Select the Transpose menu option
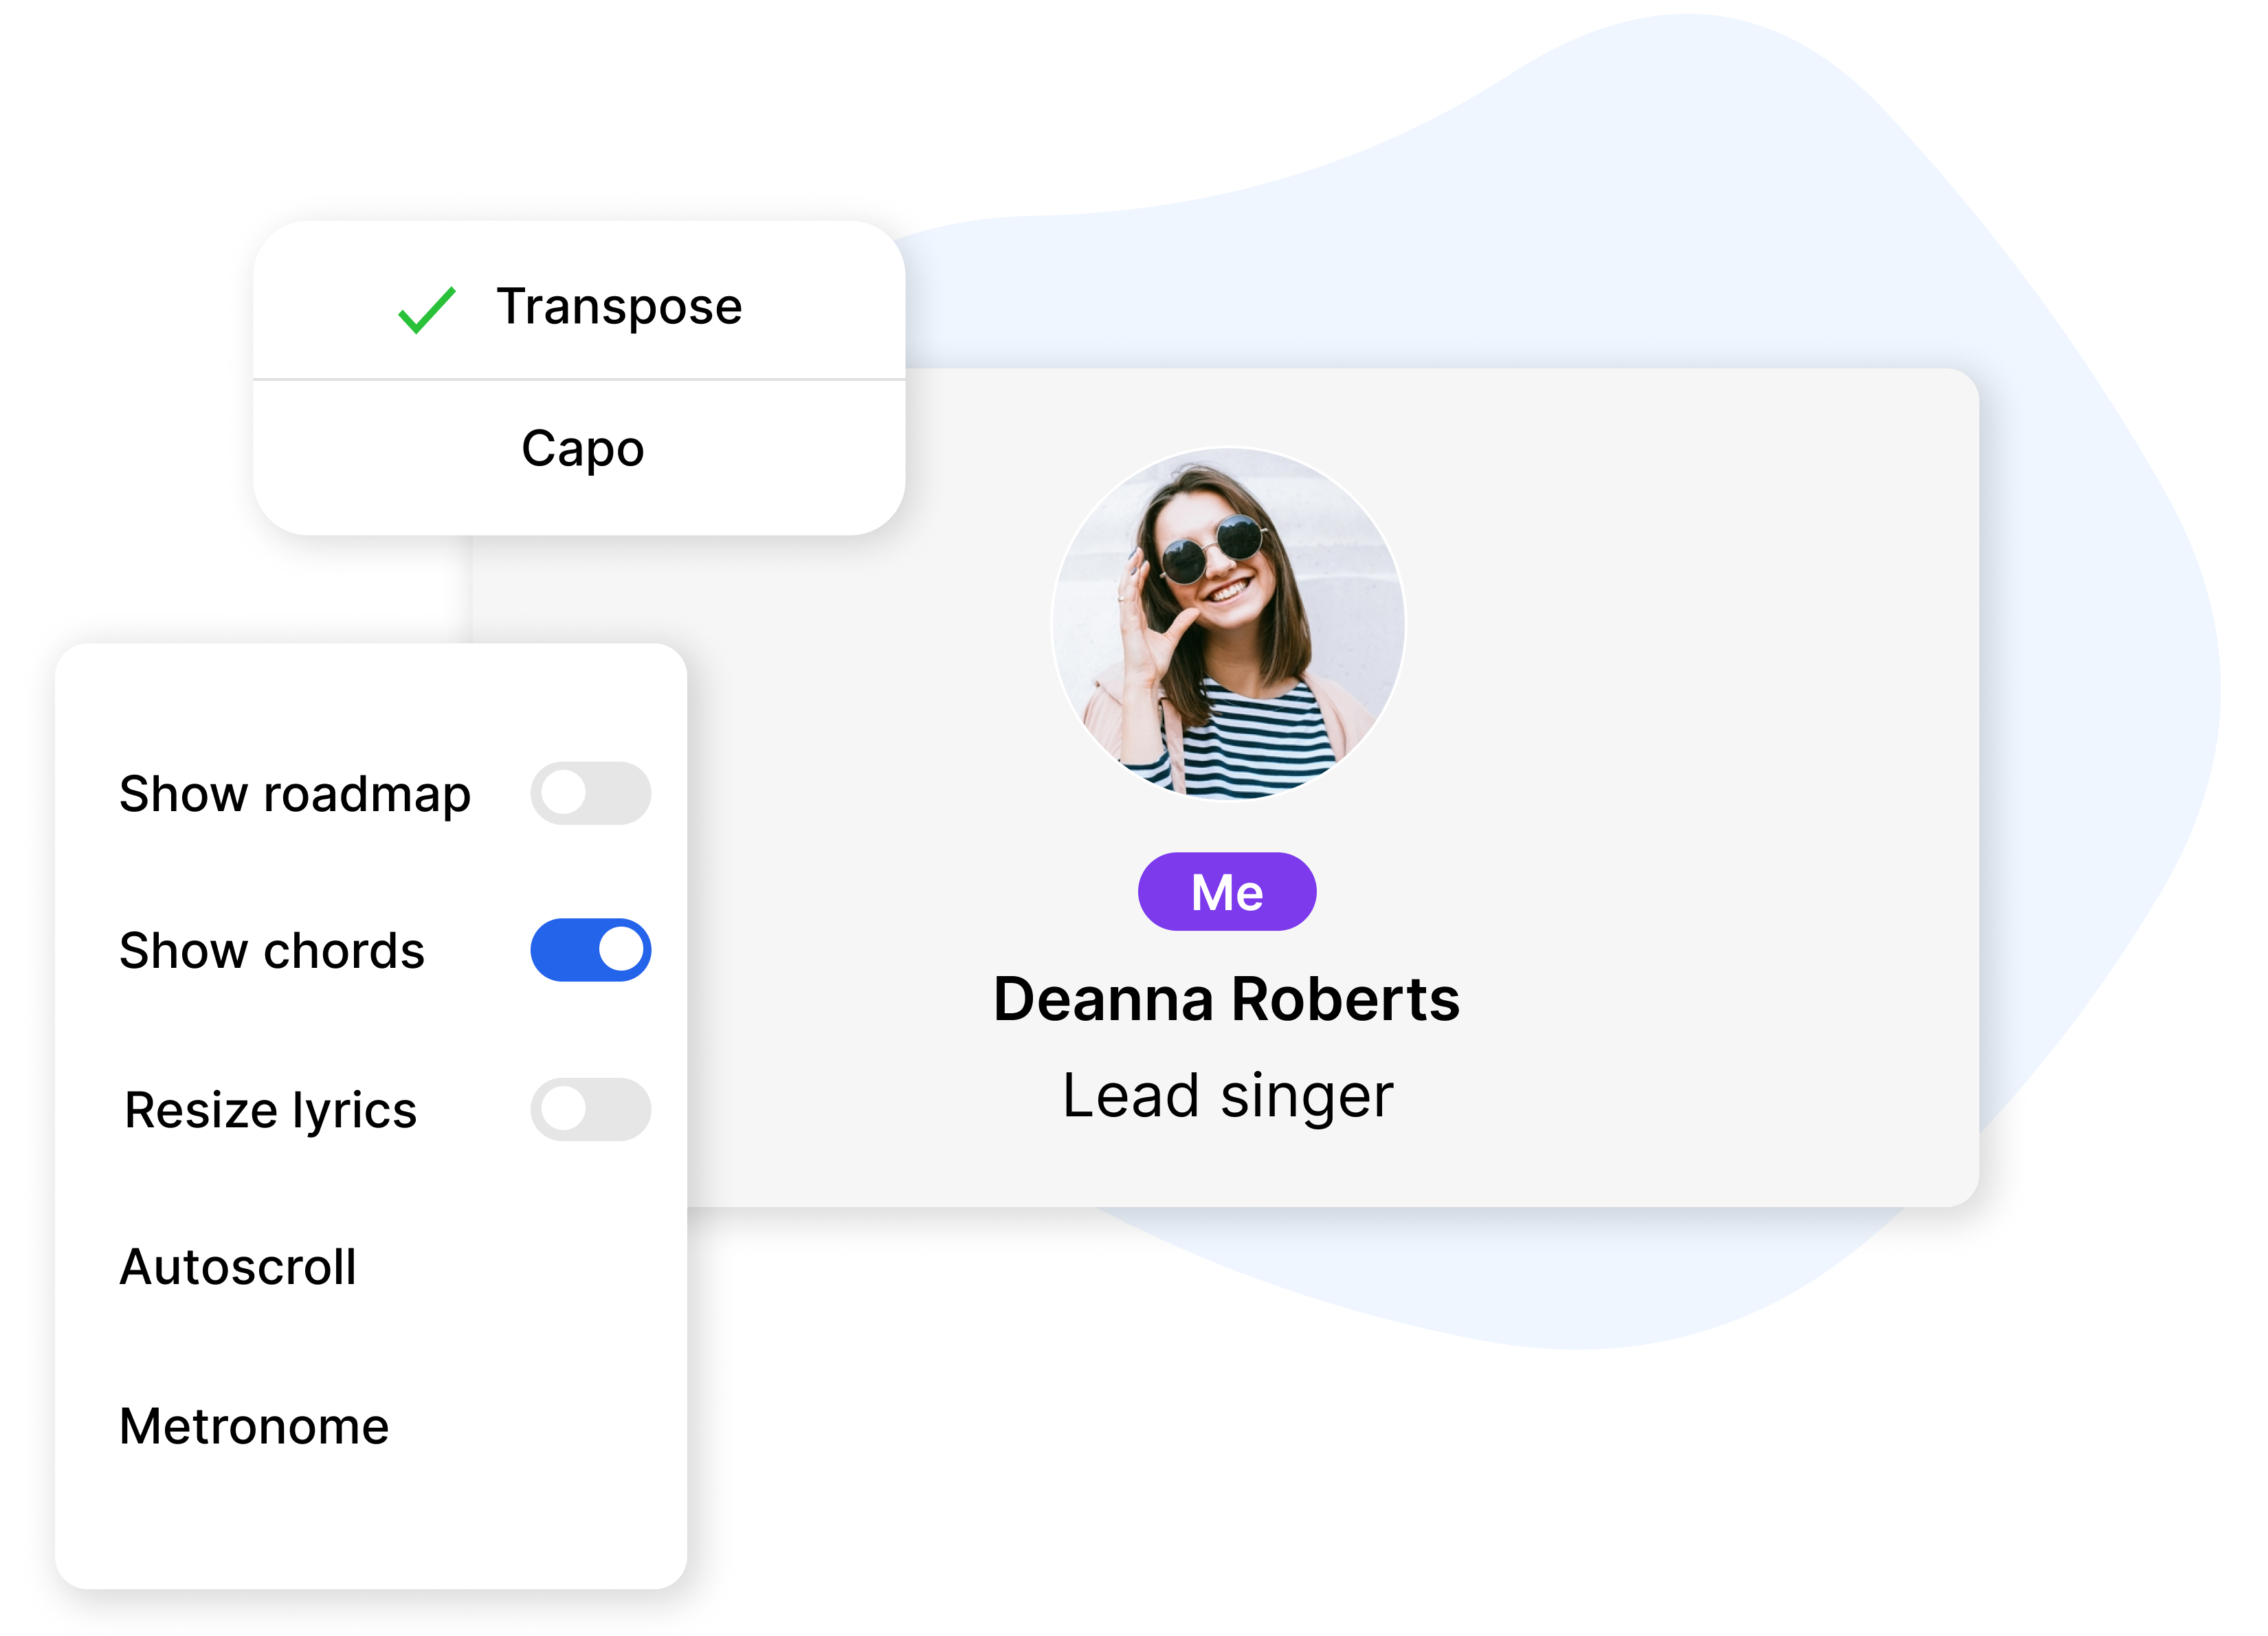This screenshot has height=1636, width=2268. click(620, 306)
